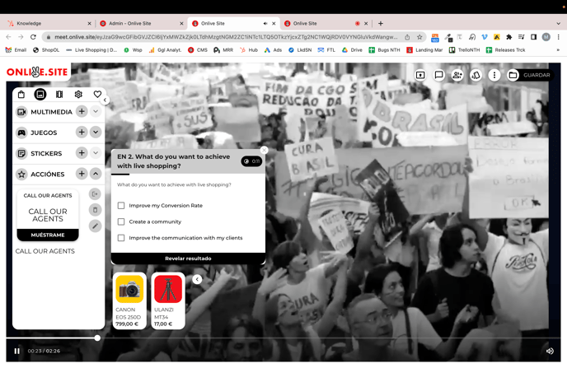Open Chrome three-dot menu
Image resolution: width=567 pixels, height=368 pixels.
coord(558,37)
